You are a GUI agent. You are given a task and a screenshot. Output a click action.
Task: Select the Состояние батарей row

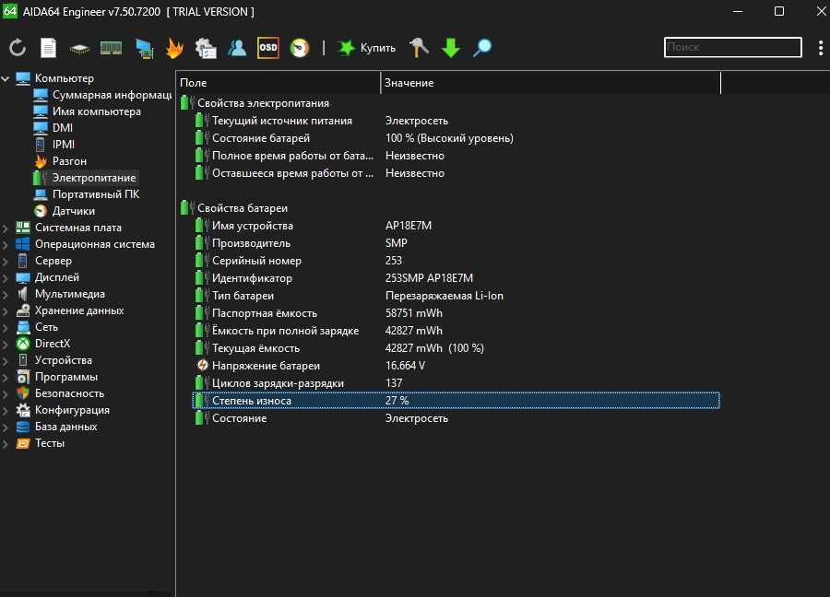pyautogui.click(x=456, y=138)
